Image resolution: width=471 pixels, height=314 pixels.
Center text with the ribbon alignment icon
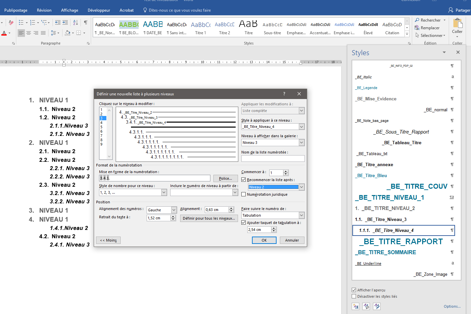click(x=29, y=33)
